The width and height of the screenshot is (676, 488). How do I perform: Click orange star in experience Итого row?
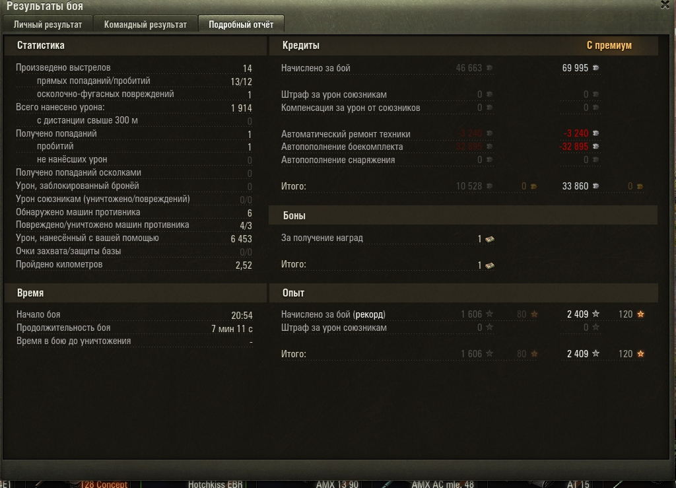point(640,353)
